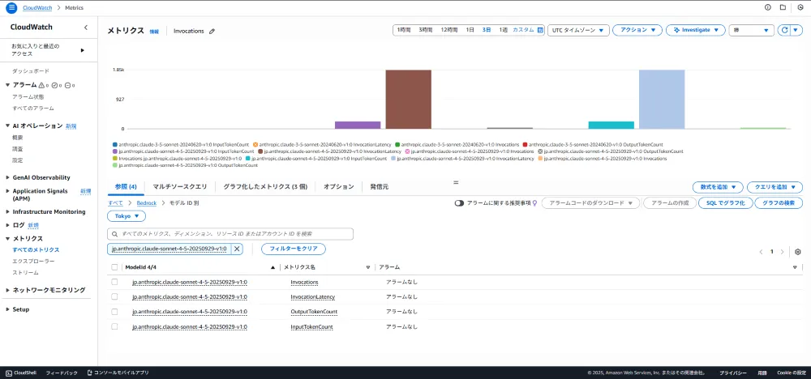This screenshot has height=379, width=811.
Task: Select the 12時間 time range
Action: tap(449, 31)
